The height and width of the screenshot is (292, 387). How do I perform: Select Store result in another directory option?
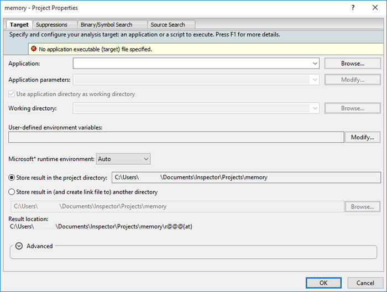coord(12,192)
